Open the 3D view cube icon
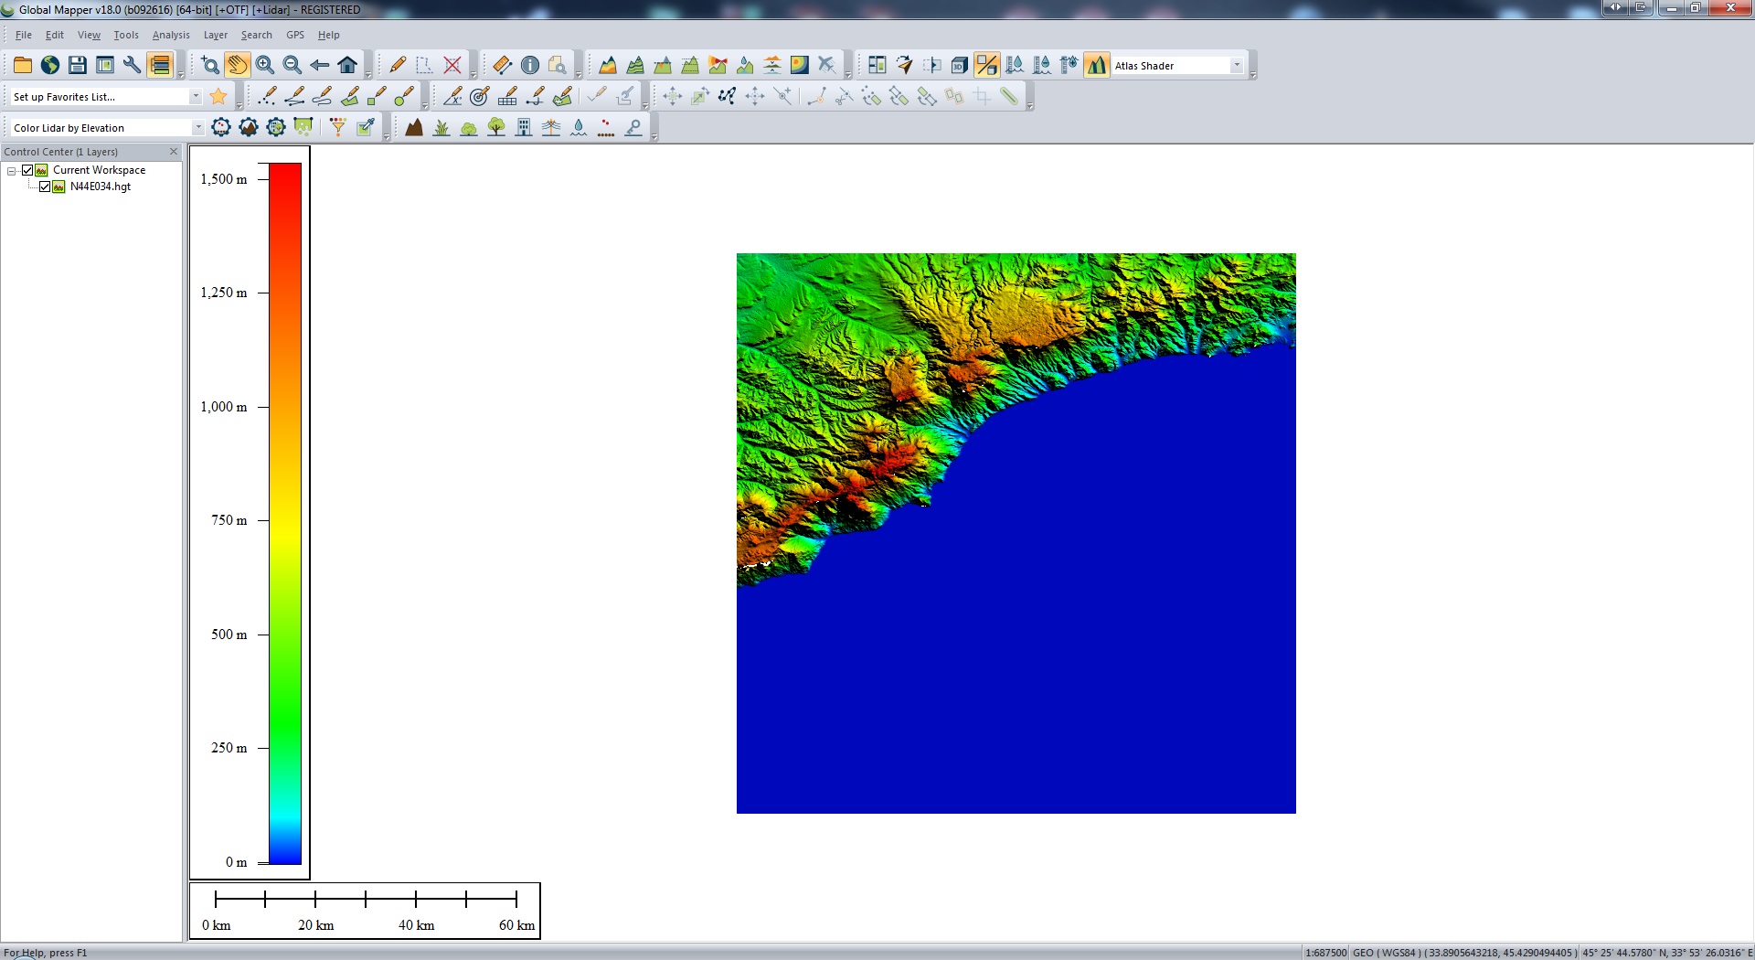Image resolution: width=1755 pixels, height=960 pixels. pos(959,65)
